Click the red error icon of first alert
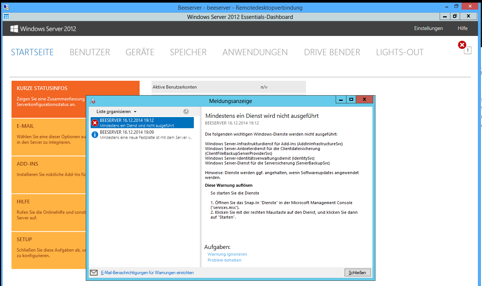The height and width of the screenshot is (286, 482). click(x=95, y=123)
